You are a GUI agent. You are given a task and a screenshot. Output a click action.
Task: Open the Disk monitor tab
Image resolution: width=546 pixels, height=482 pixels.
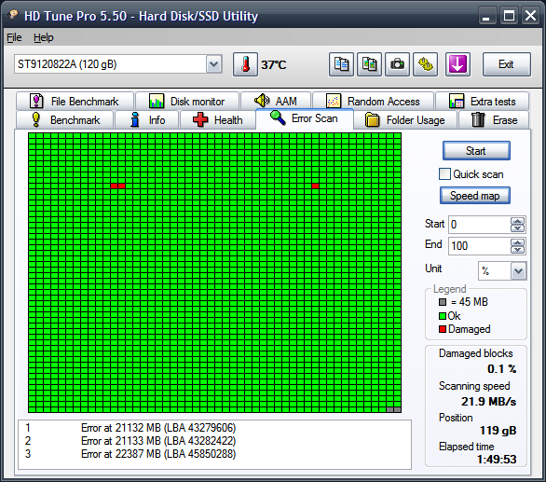tap(187, 102)
